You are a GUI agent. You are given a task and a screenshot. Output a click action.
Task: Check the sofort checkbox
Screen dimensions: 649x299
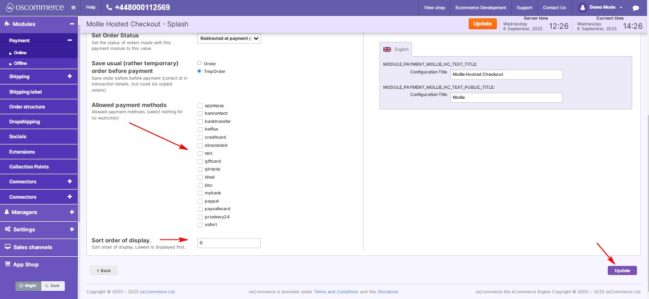pyautogui.click(x=200, y=225)
